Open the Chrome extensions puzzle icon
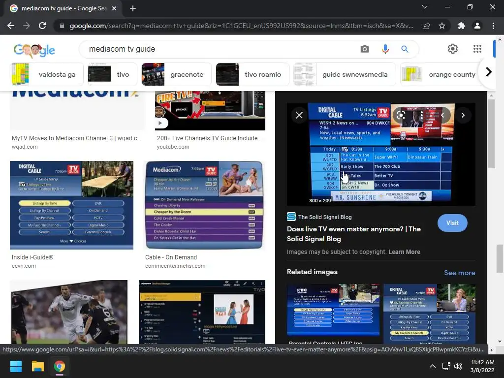 click(462, 26)
